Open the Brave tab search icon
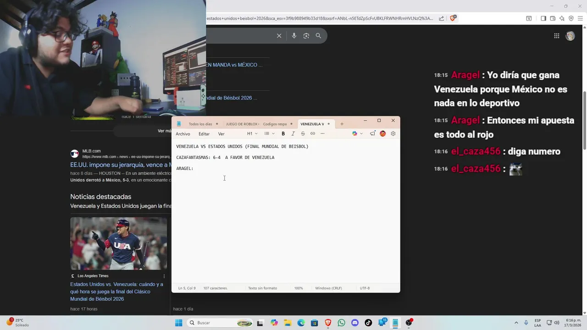The height and width of the screenshot is (330, 587). 529,18
